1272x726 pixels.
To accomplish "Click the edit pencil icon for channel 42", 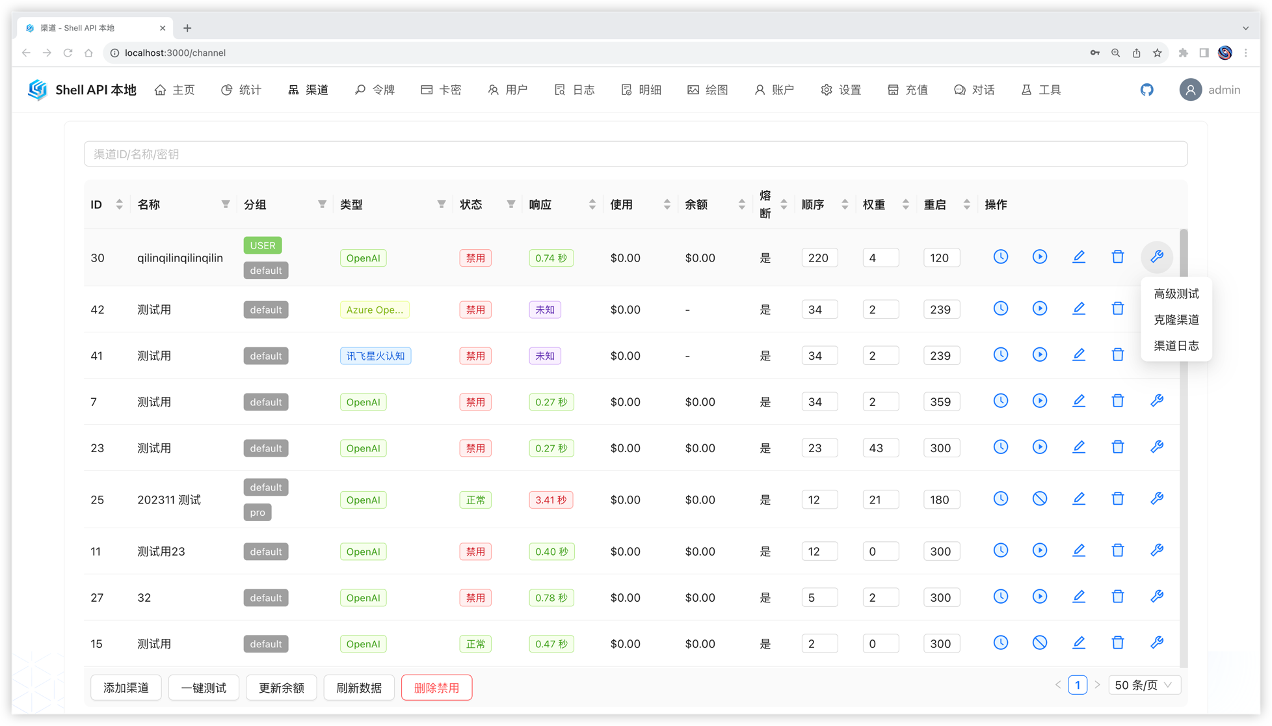I will 1078,308.
